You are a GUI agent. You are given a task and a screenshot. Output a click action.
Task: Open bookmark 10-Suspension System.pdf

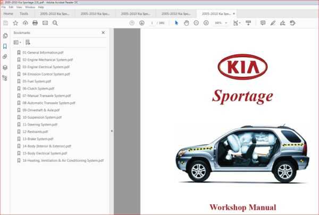(42, 117)
